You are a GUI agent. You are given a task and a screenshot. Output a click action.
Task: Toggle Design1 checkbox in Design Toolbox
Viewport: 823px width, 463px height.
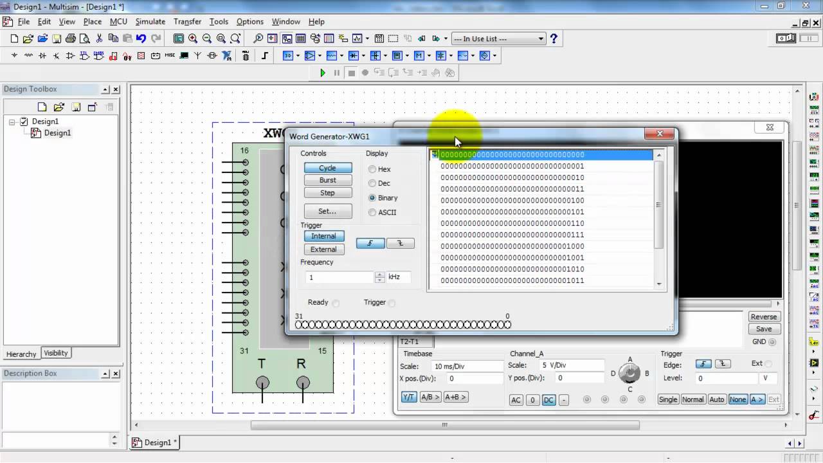(x=24, y=121)
